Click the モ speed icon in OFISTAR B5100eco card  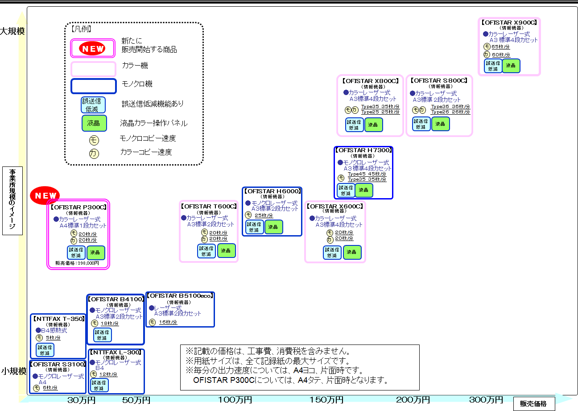[152, 322]
